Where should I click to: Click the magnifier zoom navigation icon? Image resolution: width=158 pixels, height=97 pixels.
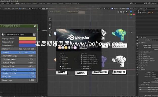tap(126, 12)
